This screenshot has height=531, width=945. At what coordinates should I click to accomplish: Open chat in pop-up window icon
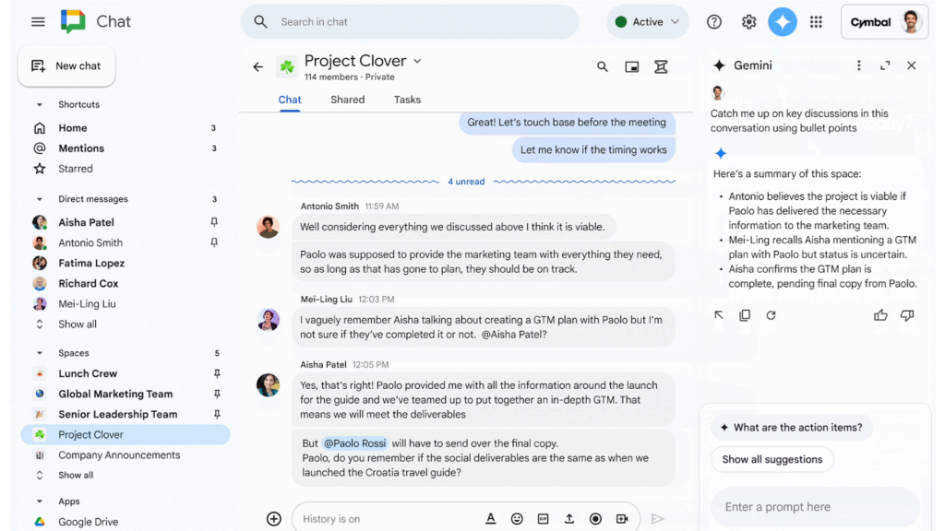tap(631, 66)
